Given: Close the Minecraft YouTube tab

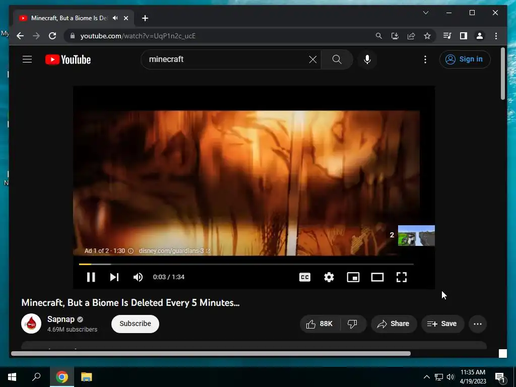Looking at the screenshot, I should coord(125,18).
